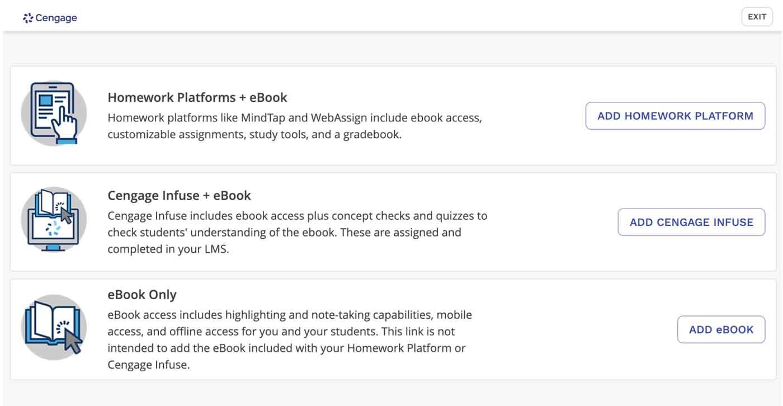
Task: Click the Cengage Infuse monitor icon
Action: coord(54,220)
